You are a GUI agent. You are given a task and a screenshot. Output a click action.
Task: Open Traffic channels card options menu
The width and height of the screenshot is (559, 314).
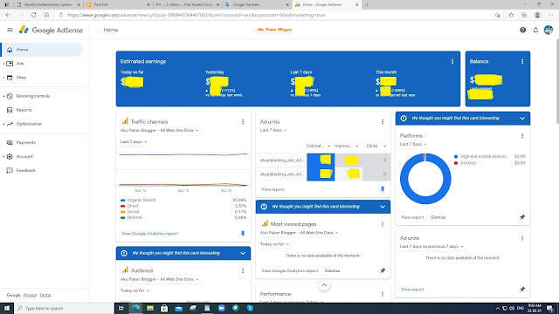[243, 121]
